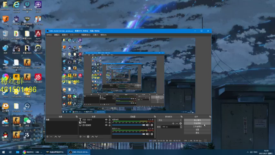Open the View menu in OBS
The height and width of the screenshot is (155, 275).
[65, 35]
